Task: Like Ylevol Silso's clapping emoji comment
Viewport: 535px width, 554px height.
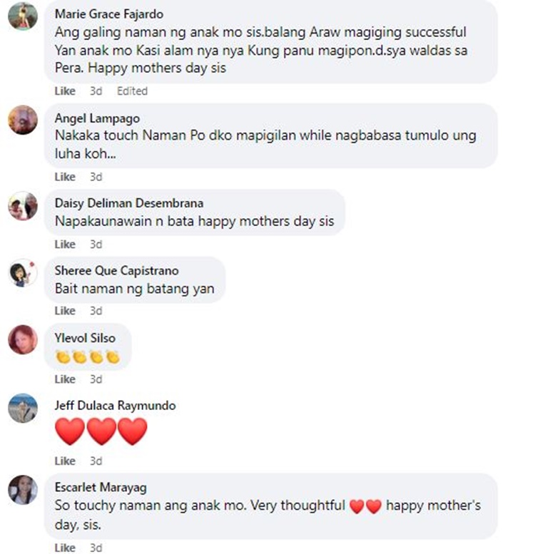Action: (x=65, y=379)
